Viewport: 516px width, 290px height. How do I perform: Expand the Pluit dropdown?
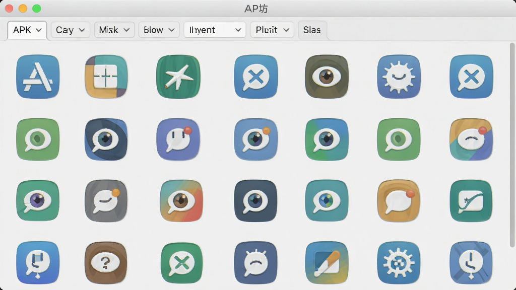pos(272,30)
